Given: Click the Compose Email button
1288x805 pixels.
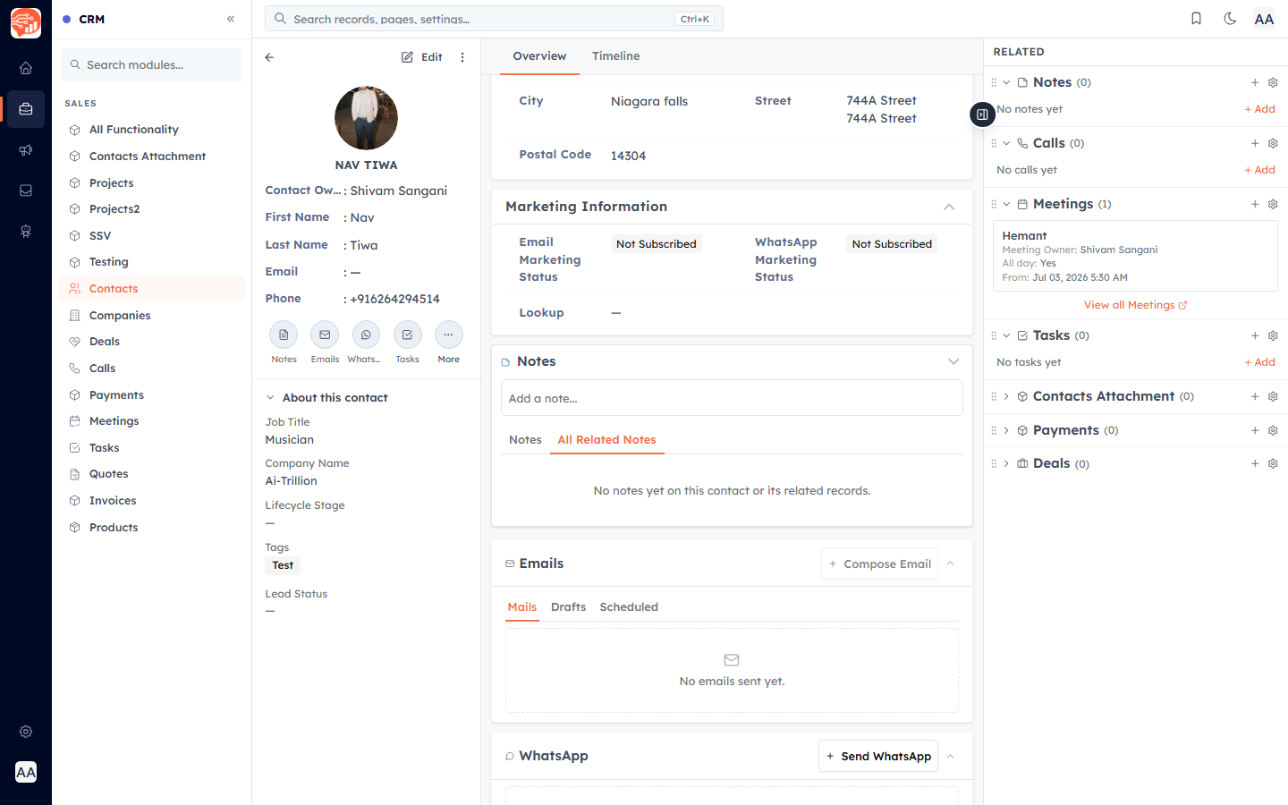Looking at the screenshot, I should pos(879,563).
